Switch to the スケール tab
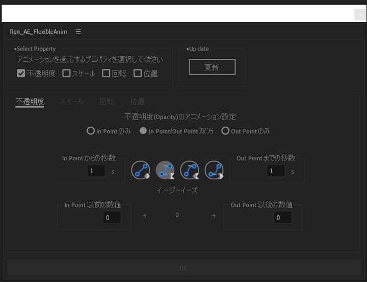 click(x=71, y=102)
